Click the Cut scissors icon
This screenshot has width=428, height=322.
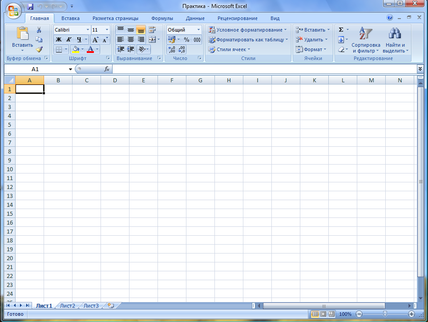(x=39, y=30)
